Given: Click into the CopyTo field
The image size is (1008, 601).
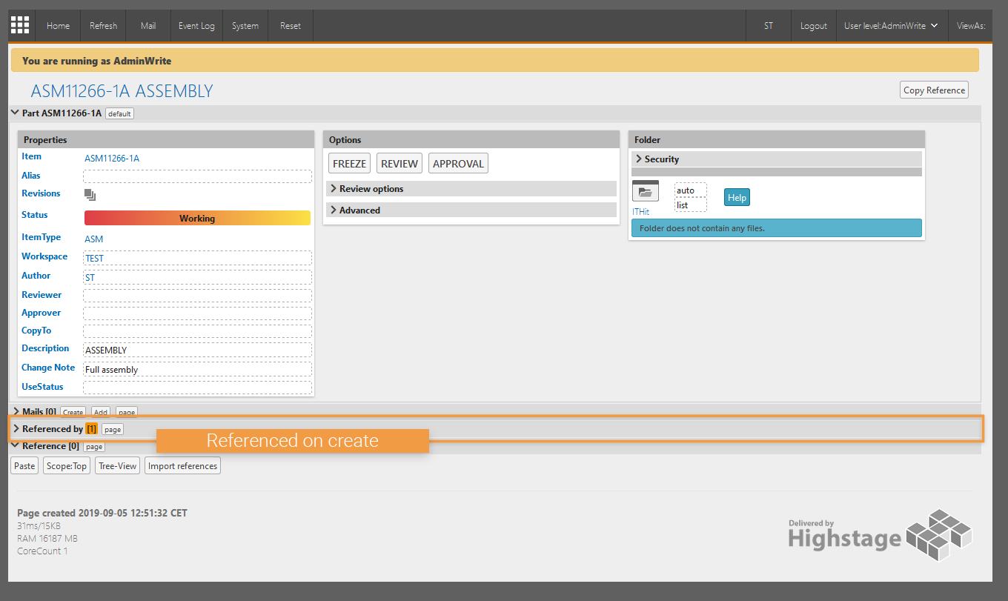Looking at the screenshot, I should pyautogui.click(x=197, y=331).
